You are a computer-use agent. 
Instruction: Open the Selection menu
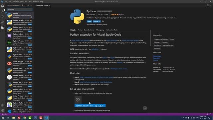(16, 2)
